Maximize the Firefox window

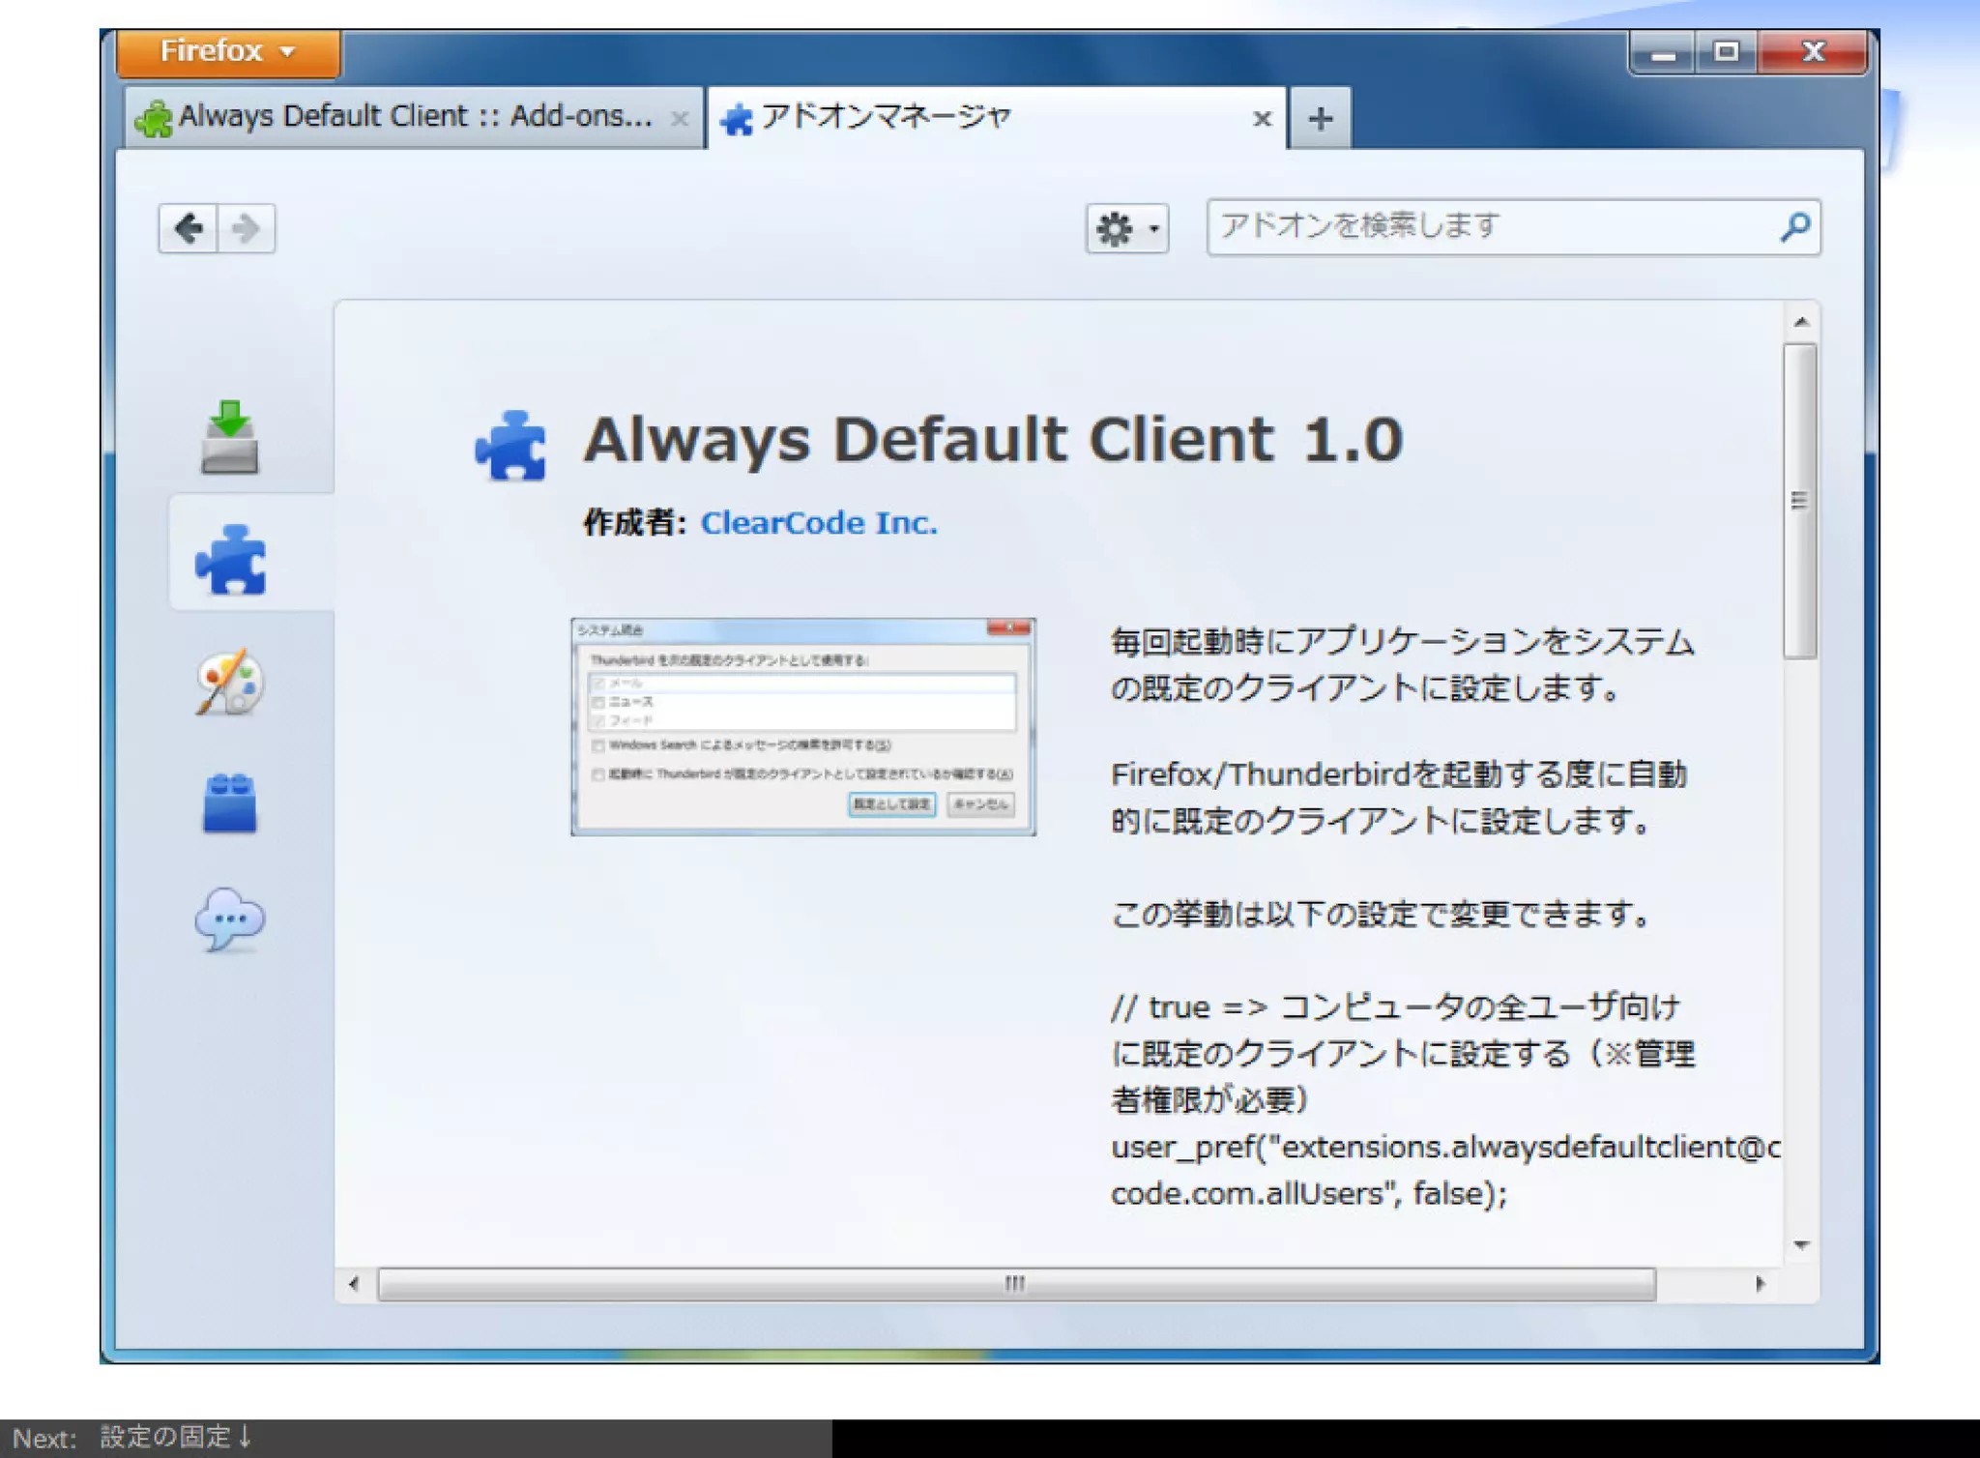[1726, 53]
